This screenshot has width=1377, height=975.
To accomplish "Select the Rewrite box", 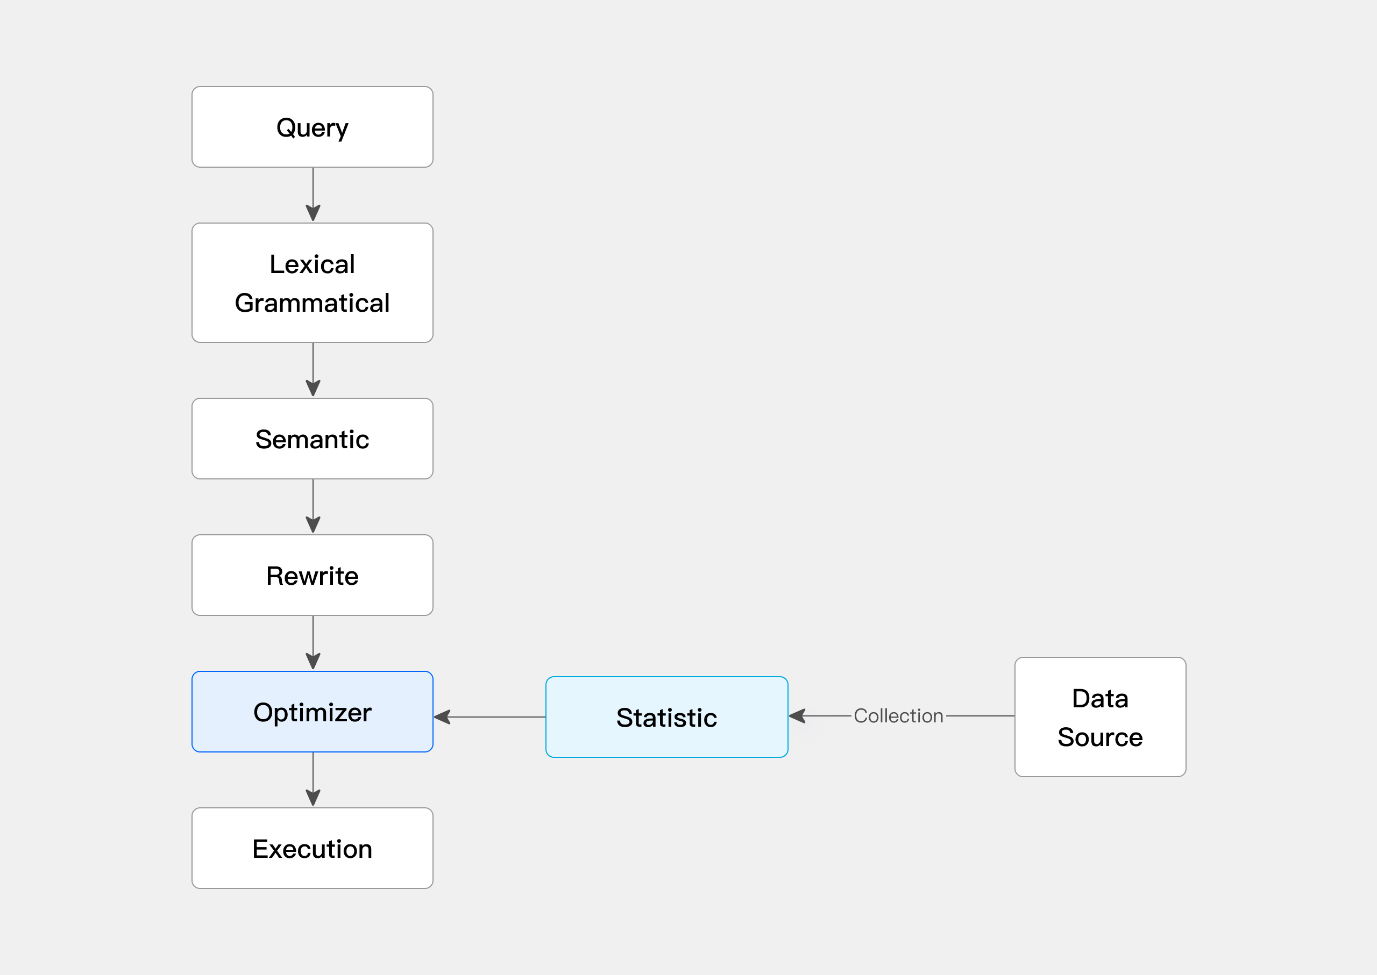I will pyautogui.click(x=313, y=575).
